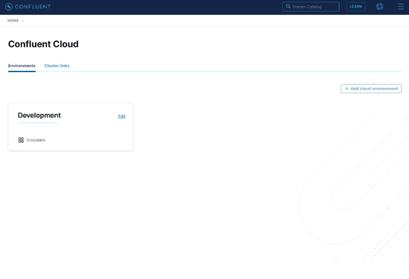Click the CONFLUENT wordmark
Viewport: 409px width, 279px height.
pos(33,7)
